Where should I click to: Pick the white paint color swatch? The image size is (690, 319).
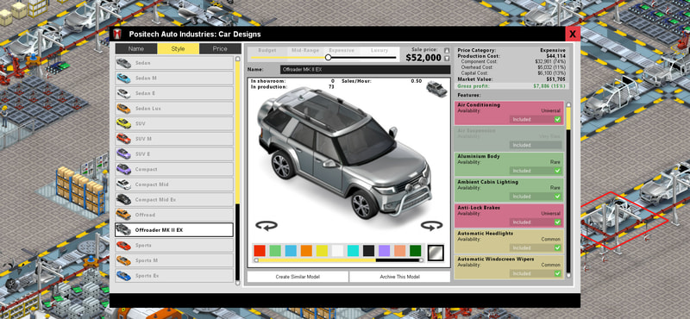pos(337,251)
